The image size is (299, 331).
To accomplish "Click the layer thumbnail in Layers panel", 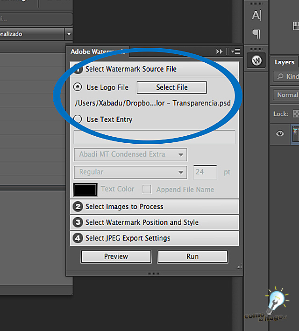I will [x=295, y=133].
